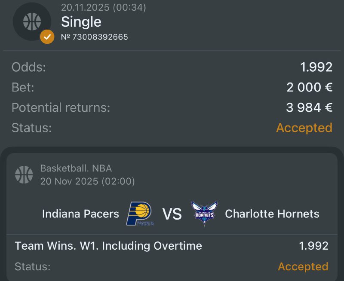Click the orange Accepted status in summary

304,128
